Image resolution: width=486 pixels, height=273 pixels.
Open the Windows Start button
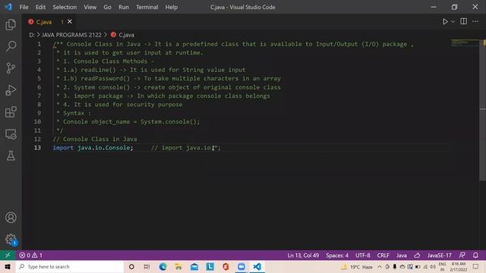click(x=8, y=266)
